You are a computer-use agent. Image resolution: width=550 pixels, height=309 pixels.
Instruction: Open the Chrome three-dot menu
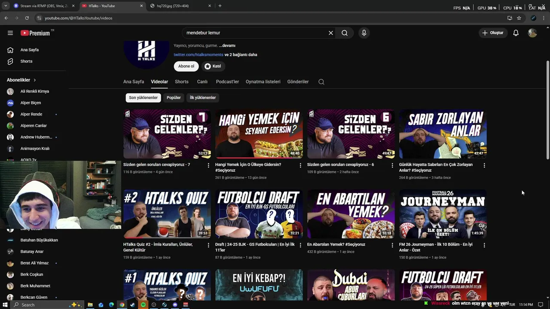point(544,18)
